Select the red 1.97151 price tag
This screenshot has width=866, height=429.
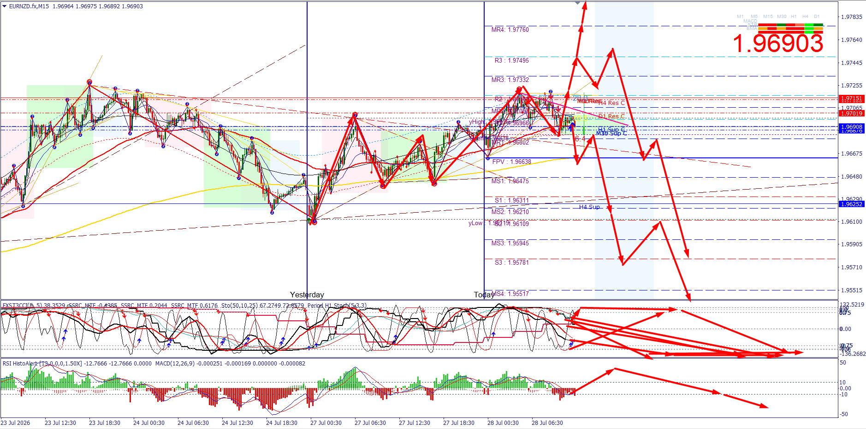pos(851,99)
